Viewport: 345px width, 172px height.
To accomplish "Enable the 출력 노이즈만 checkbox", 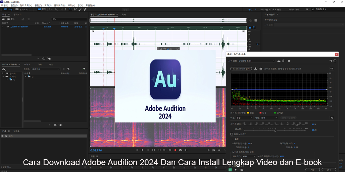I will [x=231, y=134].
